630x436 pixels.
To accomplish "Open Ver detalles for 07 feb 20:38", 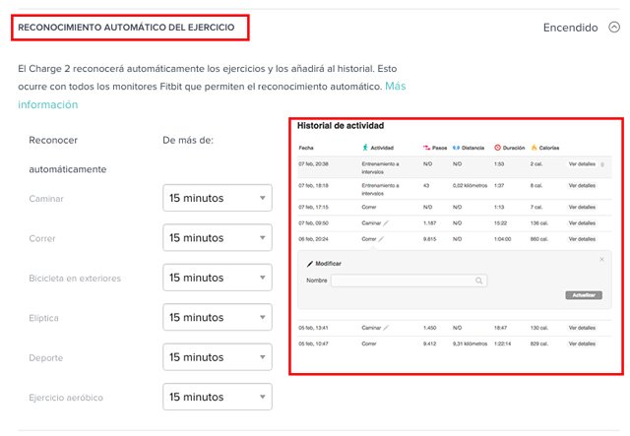I will tap(582, 164).
